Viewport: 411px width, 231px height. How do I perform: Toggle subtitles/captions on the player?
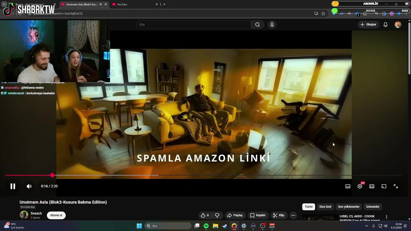pos(348,186)
